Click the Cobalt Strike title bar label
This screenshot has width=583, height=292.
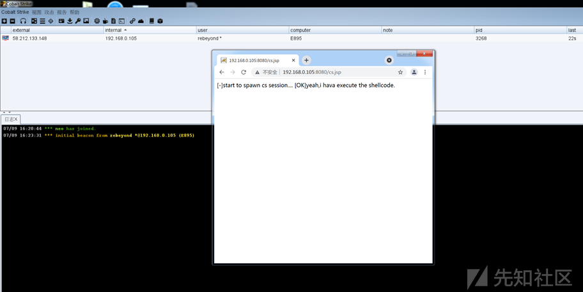pos(19,4)
